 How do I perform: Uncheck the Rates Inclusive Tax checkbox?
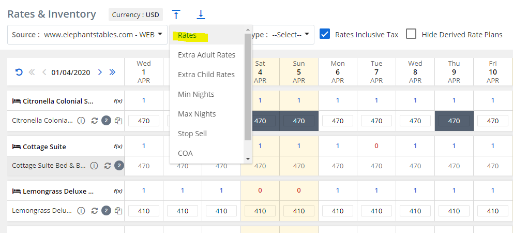(325, 34)
